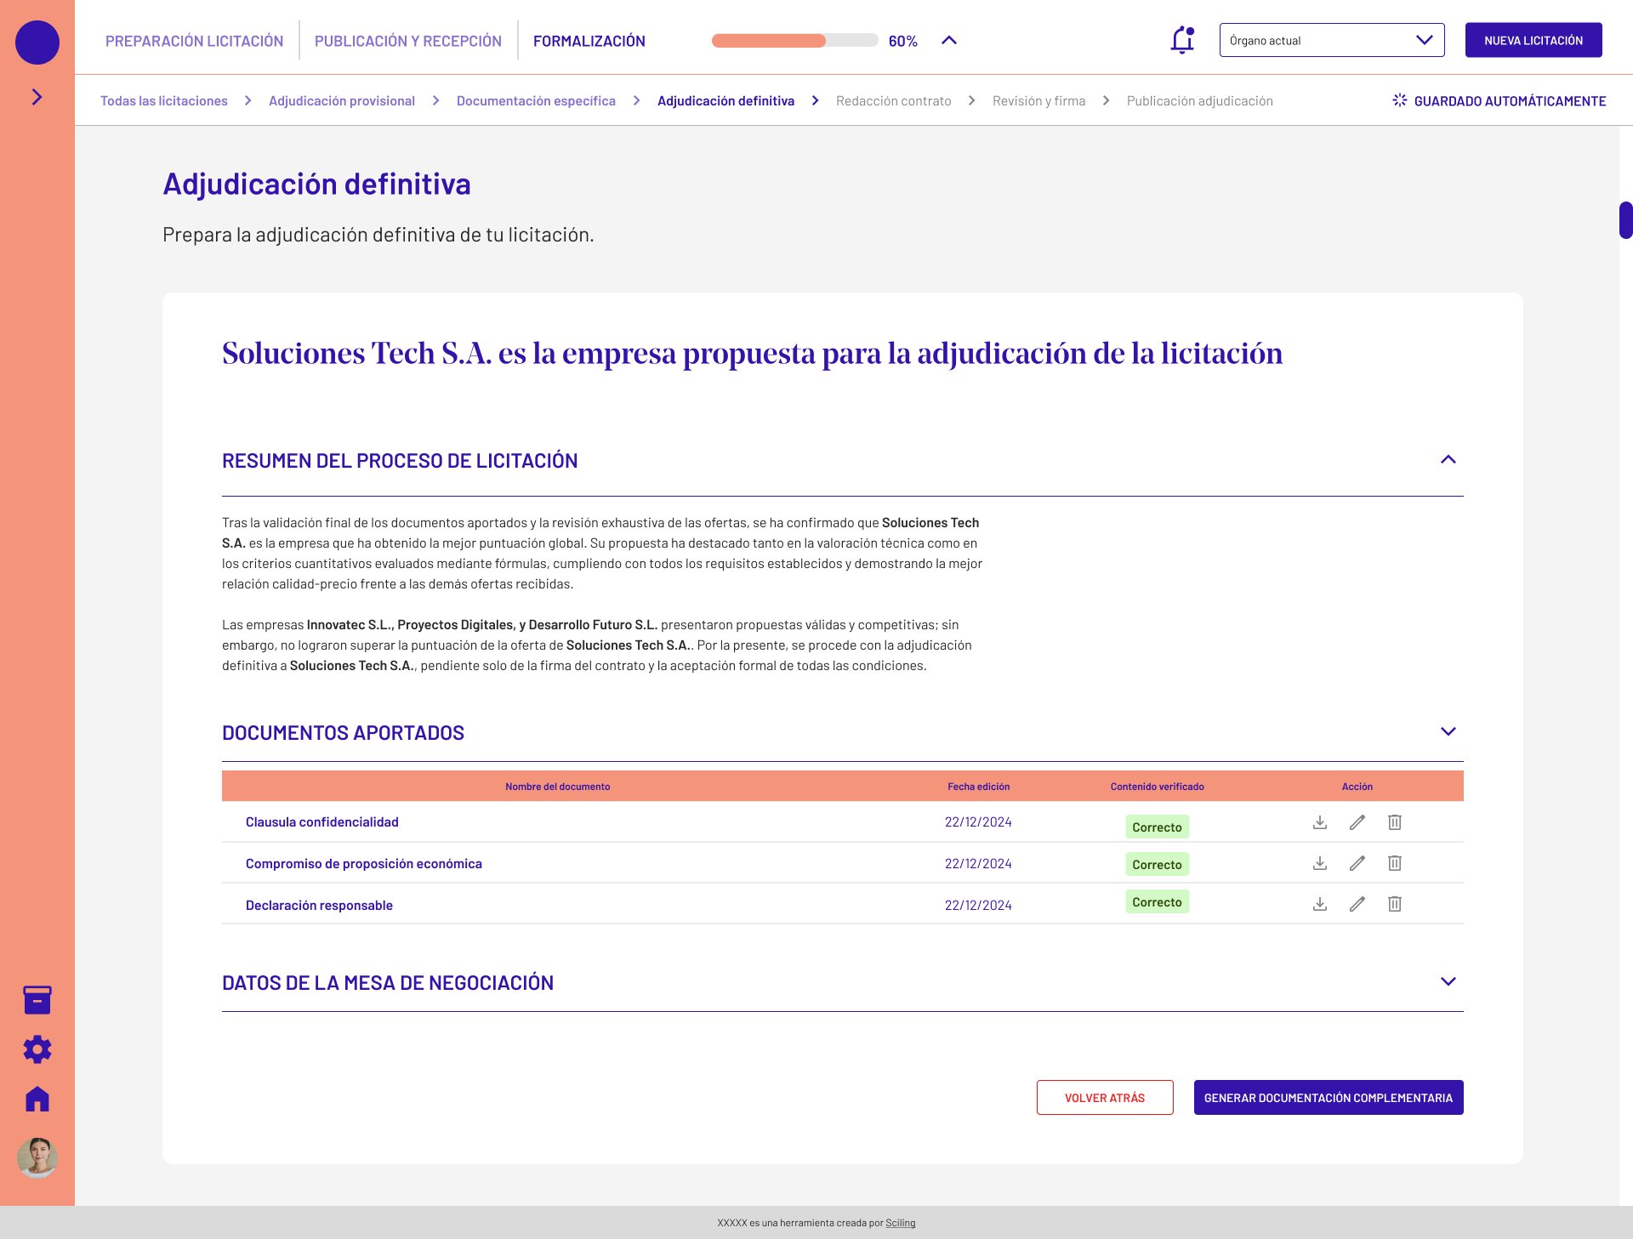Expand Datos de la mesa de negociación
1633x1239 pixels.
pyautogui.click(x=1448, y=982)
